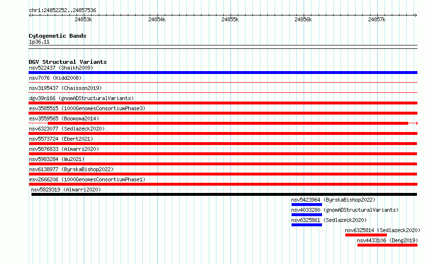Click the 24857k ruler position label
This screenshot has height=264, width=431.
click(377, 19)
